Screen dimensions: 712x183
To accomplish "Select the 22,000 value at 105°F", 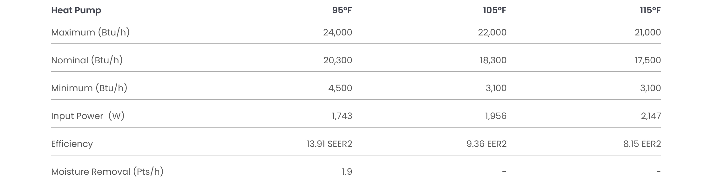I will [x=492, y=32].
